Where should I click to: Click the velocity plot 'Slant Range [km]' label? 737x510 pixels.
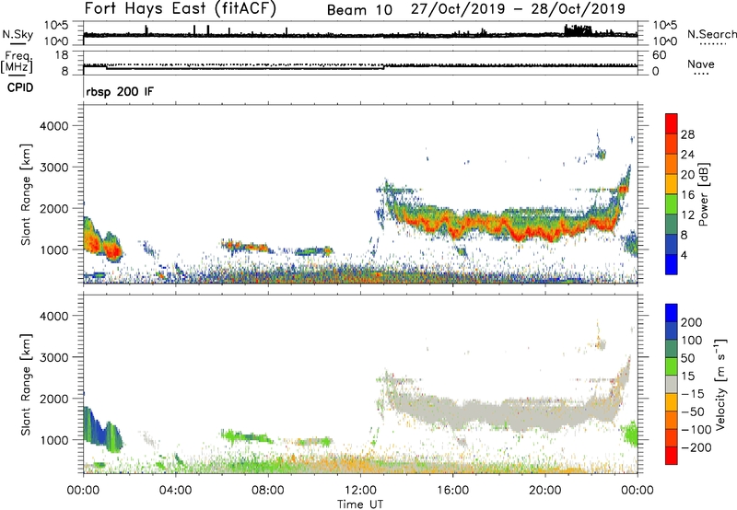tap(26, 384)
